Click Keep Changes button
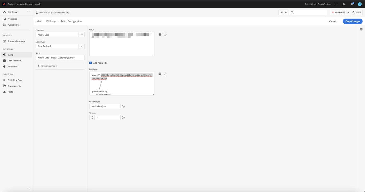The width and height of the screenshot is (365, 192). tap(352, 21)
